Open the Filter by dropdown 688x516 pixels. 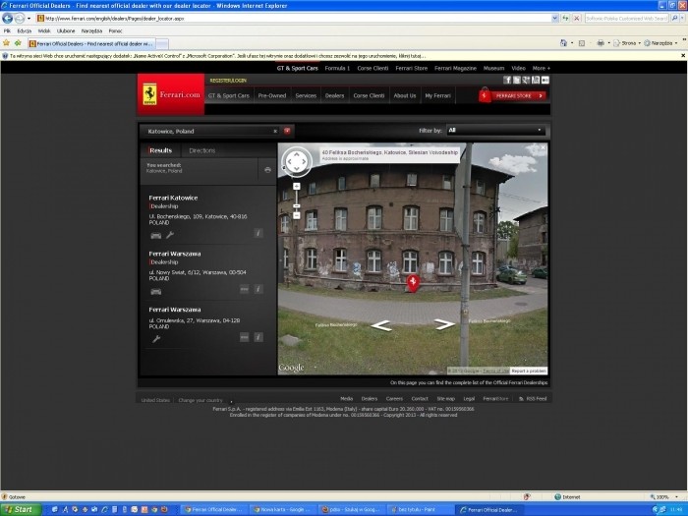coord(494,130)
